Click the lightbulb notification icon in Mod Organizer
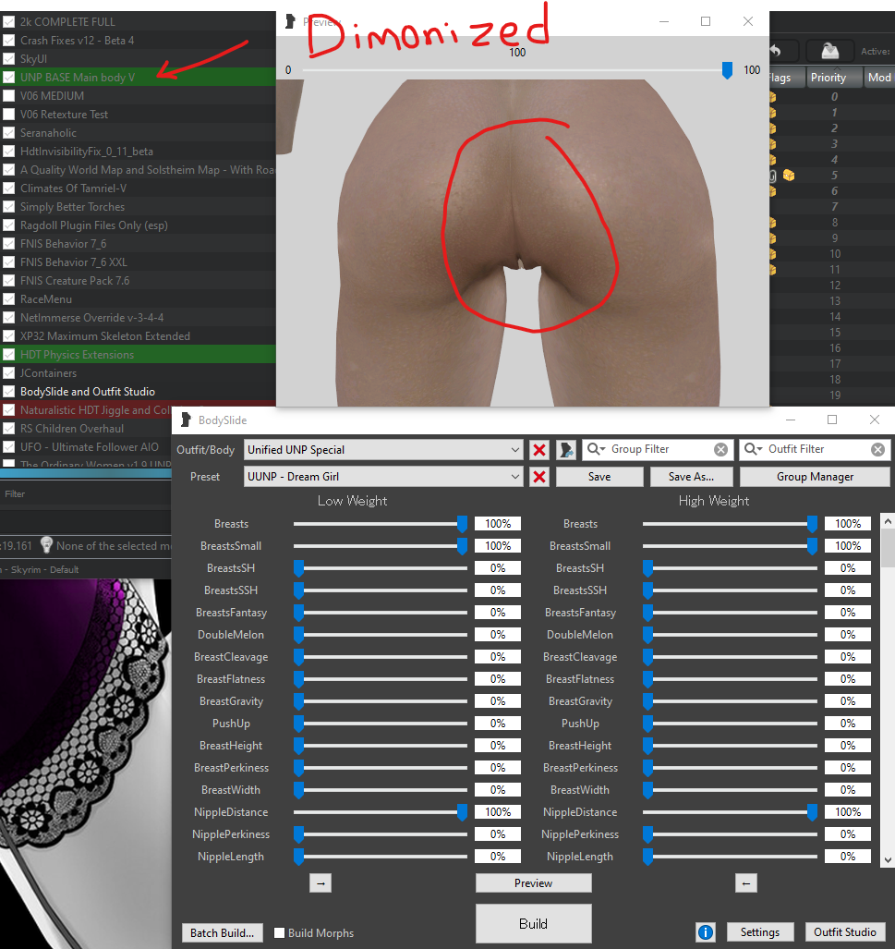This screenshot has height=949, width=895. tap(46, 545)
